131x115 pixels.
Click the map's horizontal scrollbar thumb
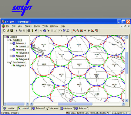75,104
